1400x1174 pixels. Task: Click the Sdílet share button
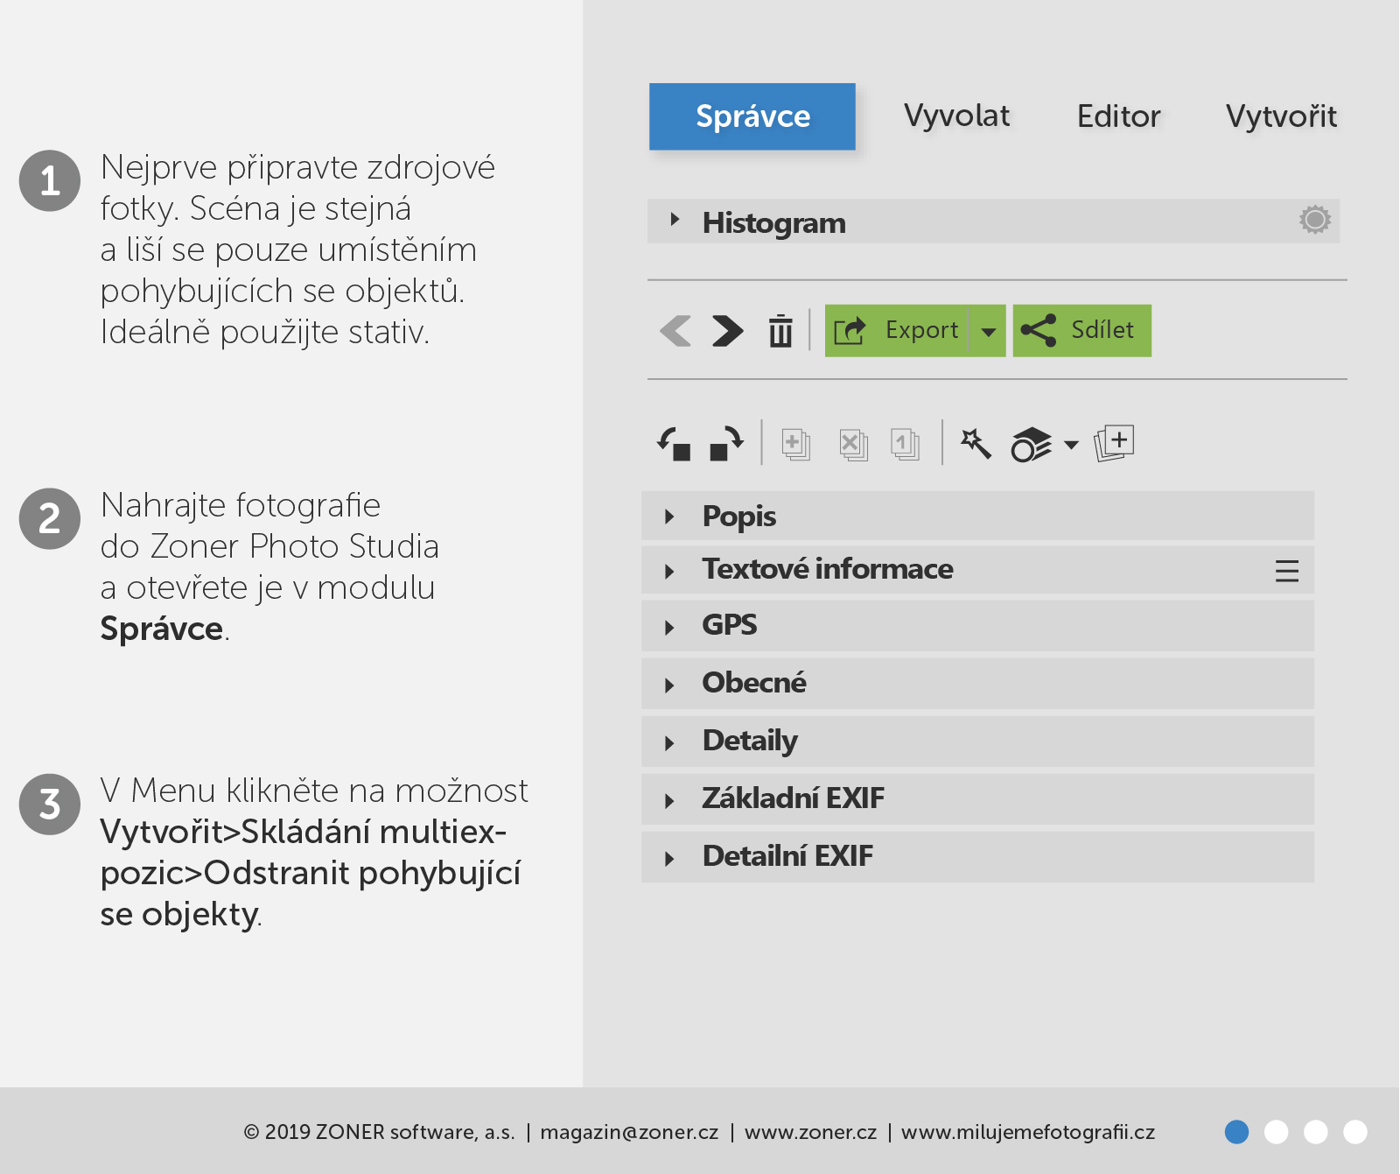1081,331
